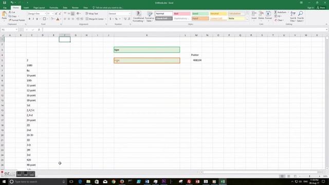The height and width of the screenshot is (185, 329).
Task: Activate the Format Painter brush
Action: tap(17, 20)
